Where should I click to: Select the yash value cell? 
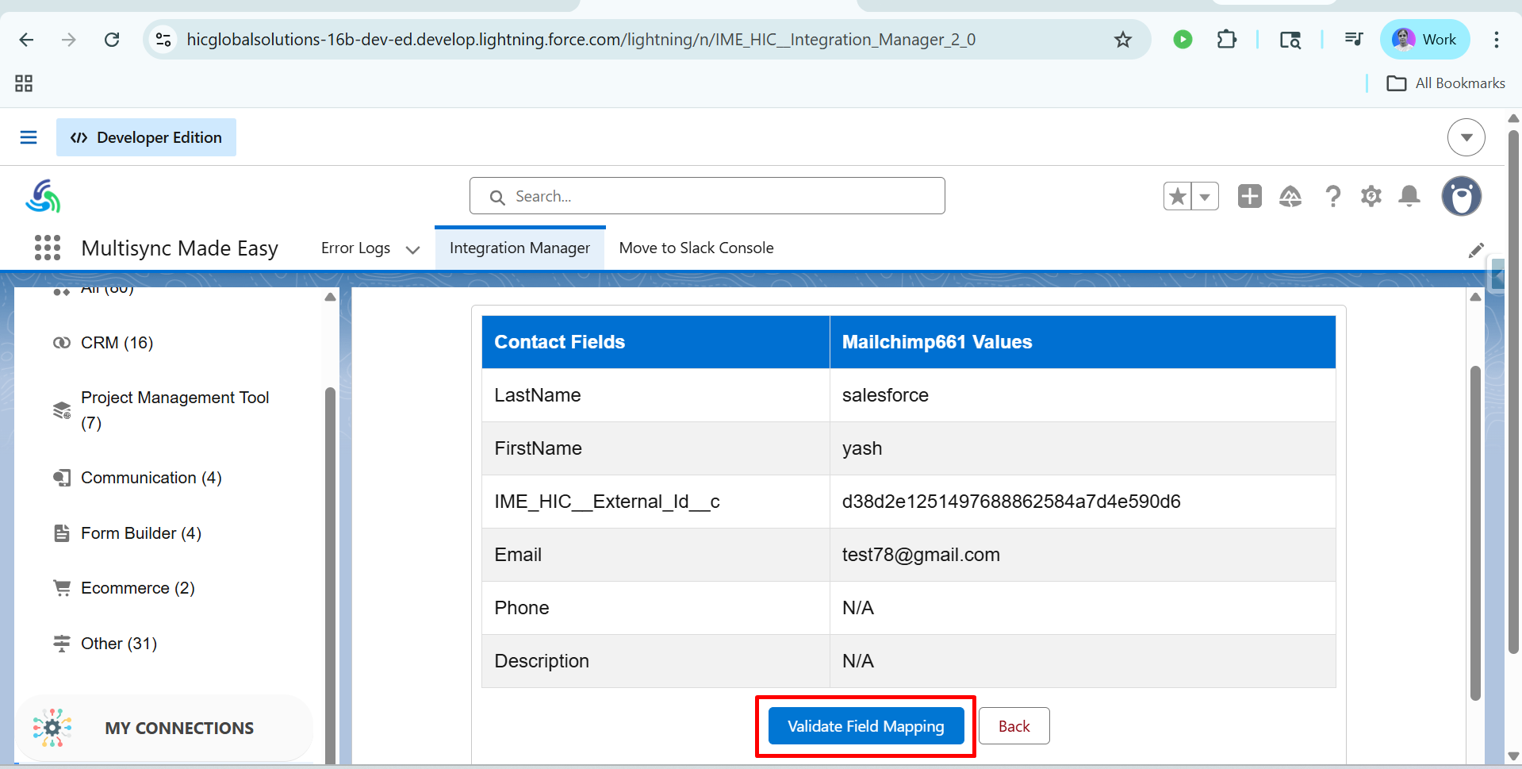tap(1083, 448)
